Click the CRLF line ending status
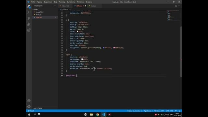 (167, 111)
